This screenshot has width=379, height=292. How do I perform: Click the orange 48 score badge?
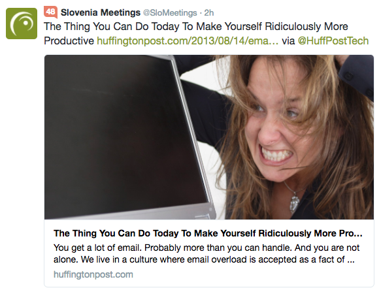pyautogui.click(x=50, y=12)
